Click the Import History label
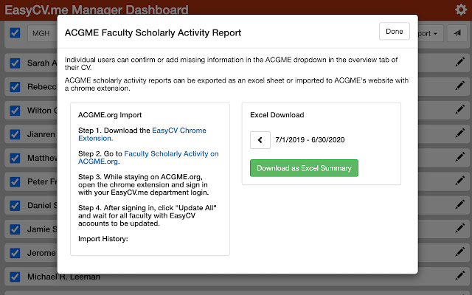 pos(103,239)
